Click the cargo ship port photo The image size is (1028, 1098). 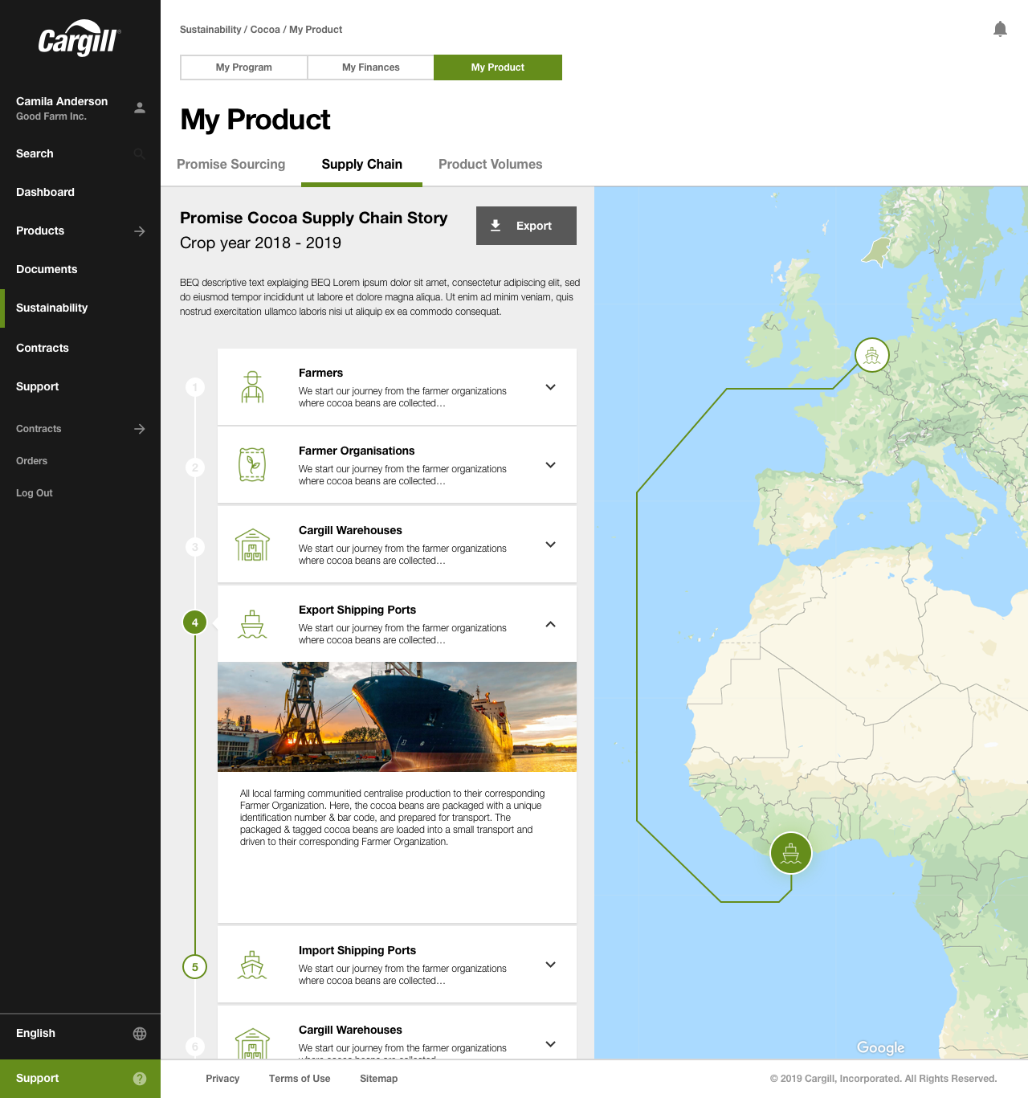click(x=397, y=716)
